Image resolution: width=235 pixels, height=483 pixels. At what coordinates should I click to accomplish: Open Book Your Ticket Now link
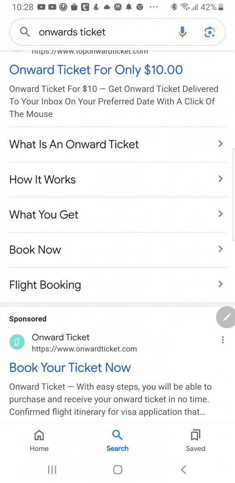(x=70, y=367)
